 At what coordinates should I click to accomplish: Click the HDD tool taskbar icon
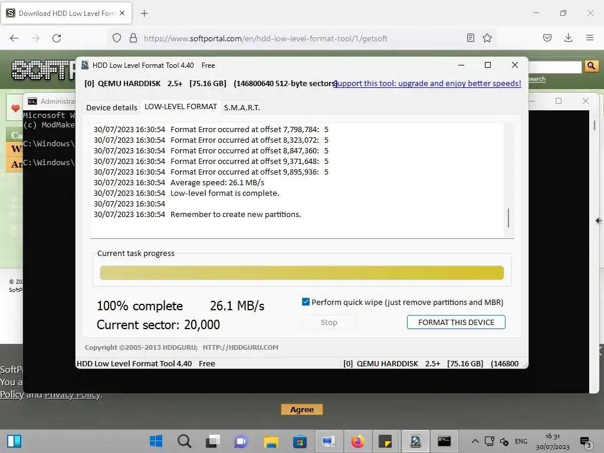416,441
